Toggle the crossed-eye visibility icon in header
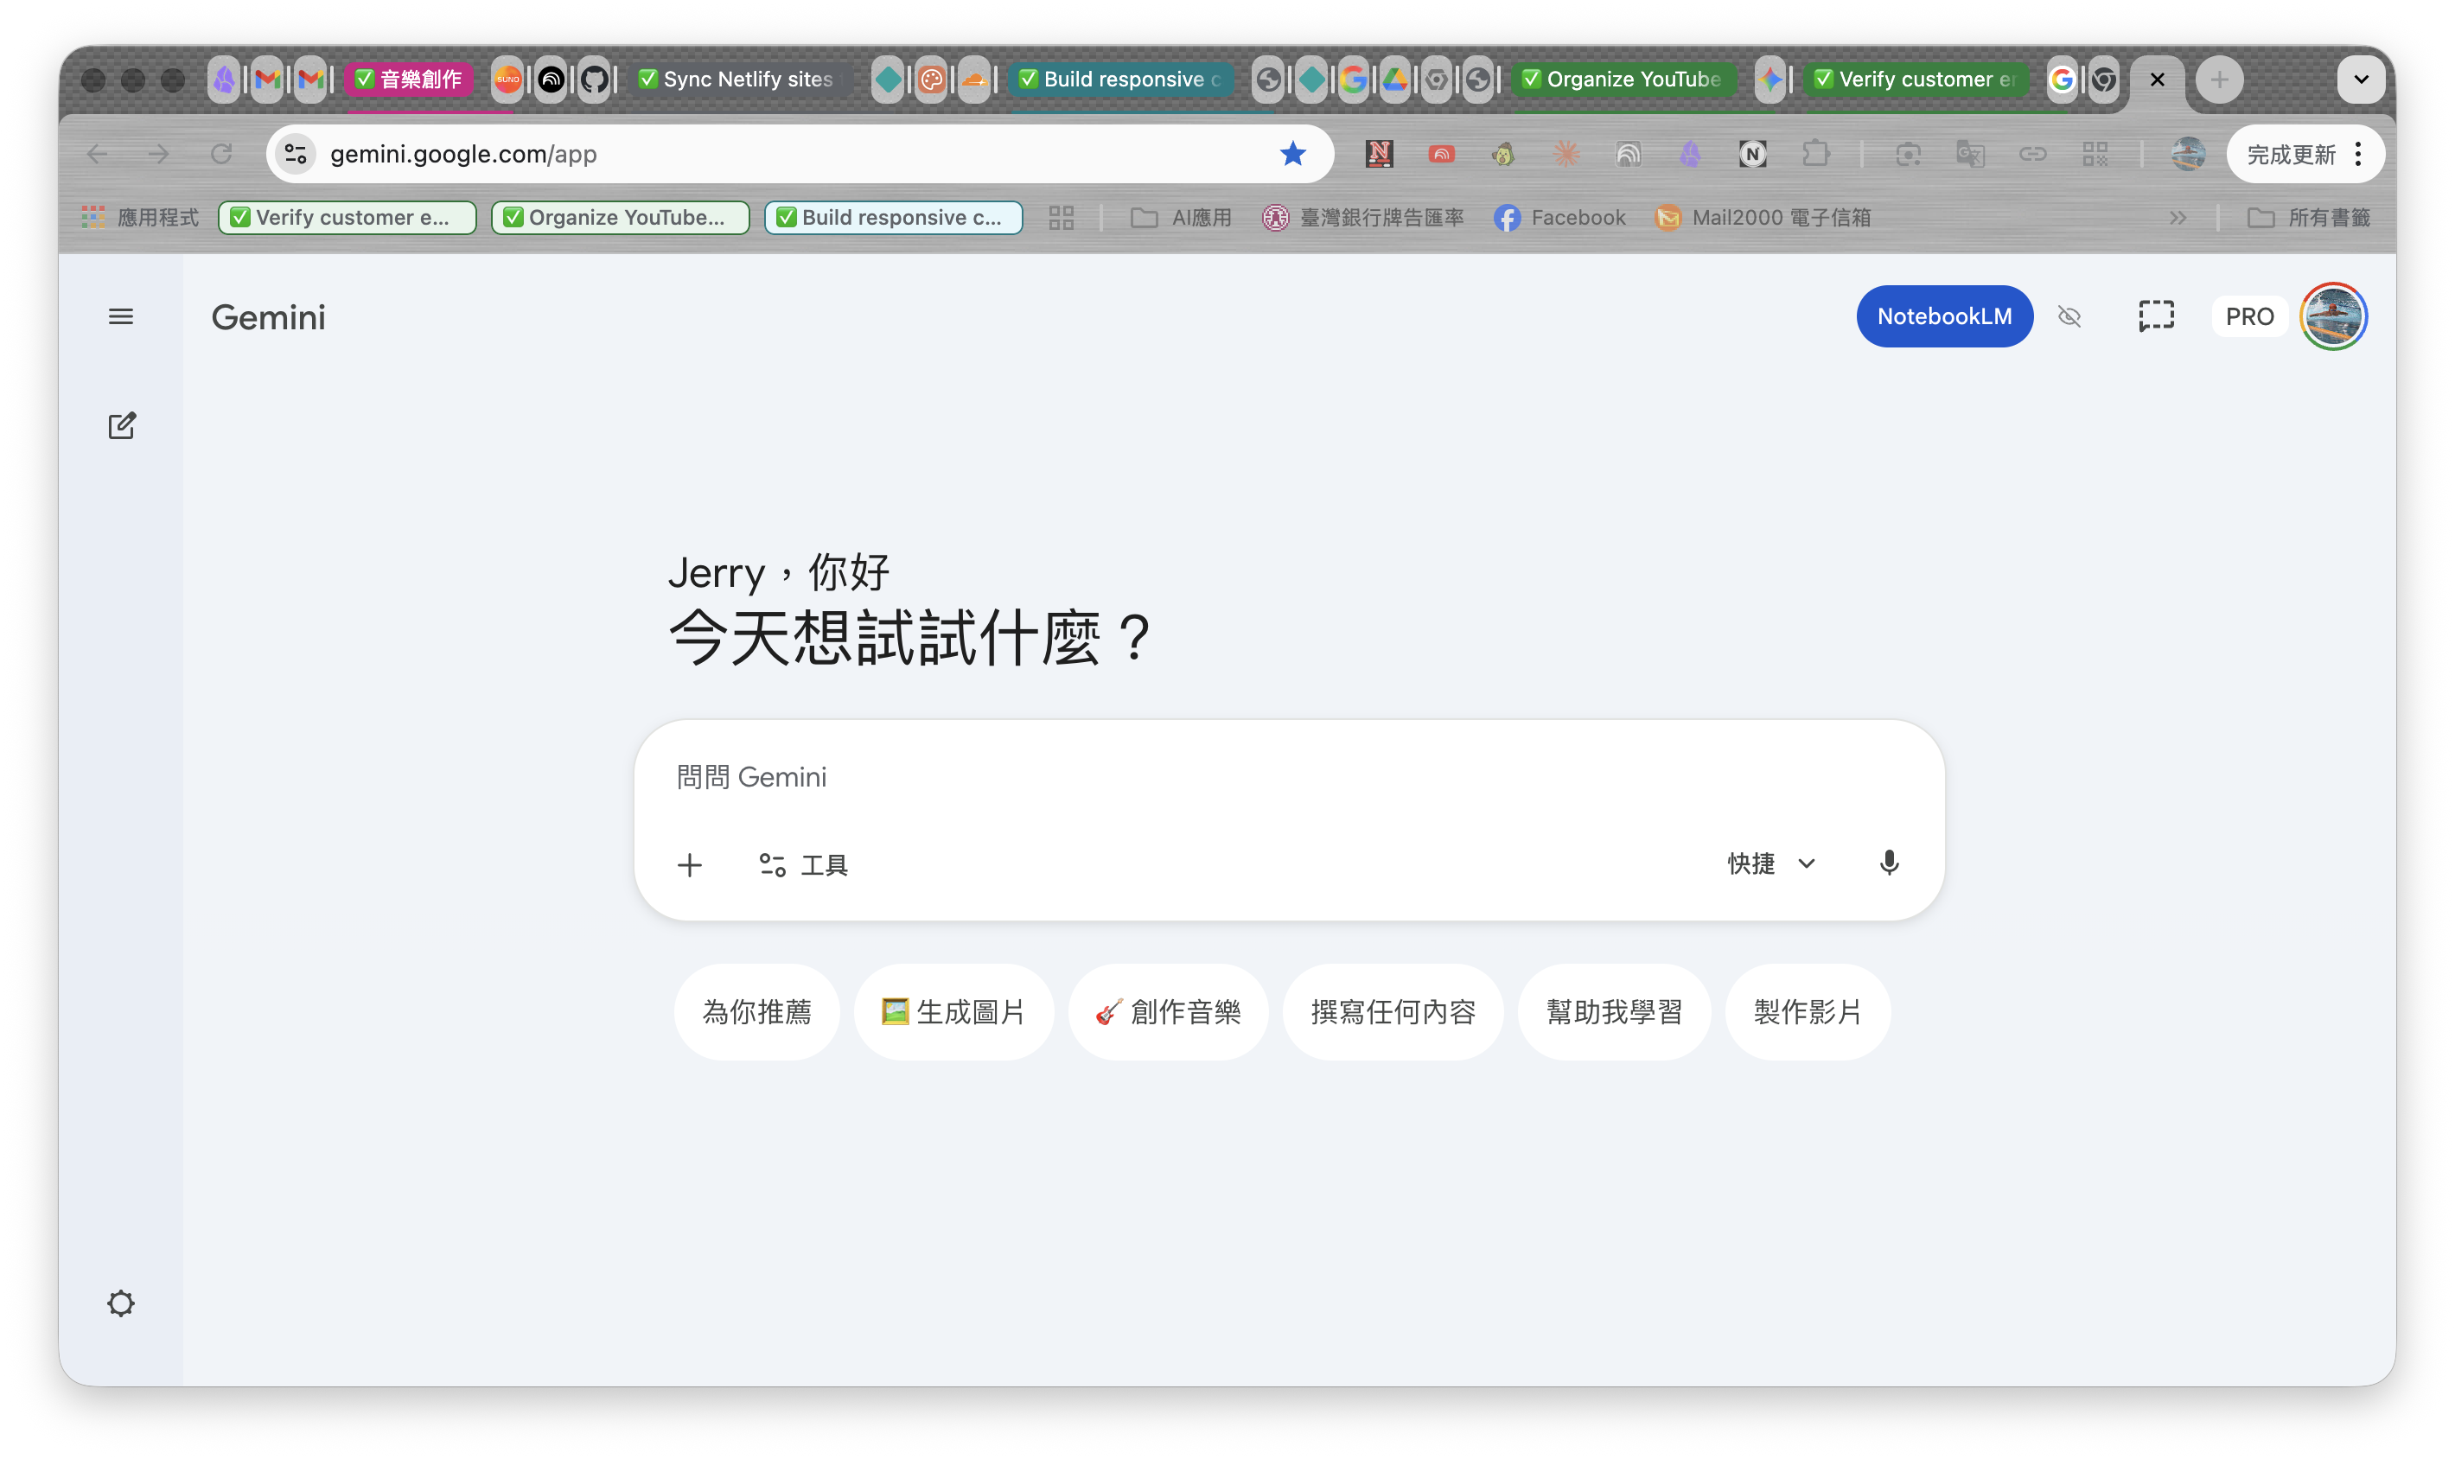The width and height of the screenshot is (2455, 1459). tap(2069, 316)
